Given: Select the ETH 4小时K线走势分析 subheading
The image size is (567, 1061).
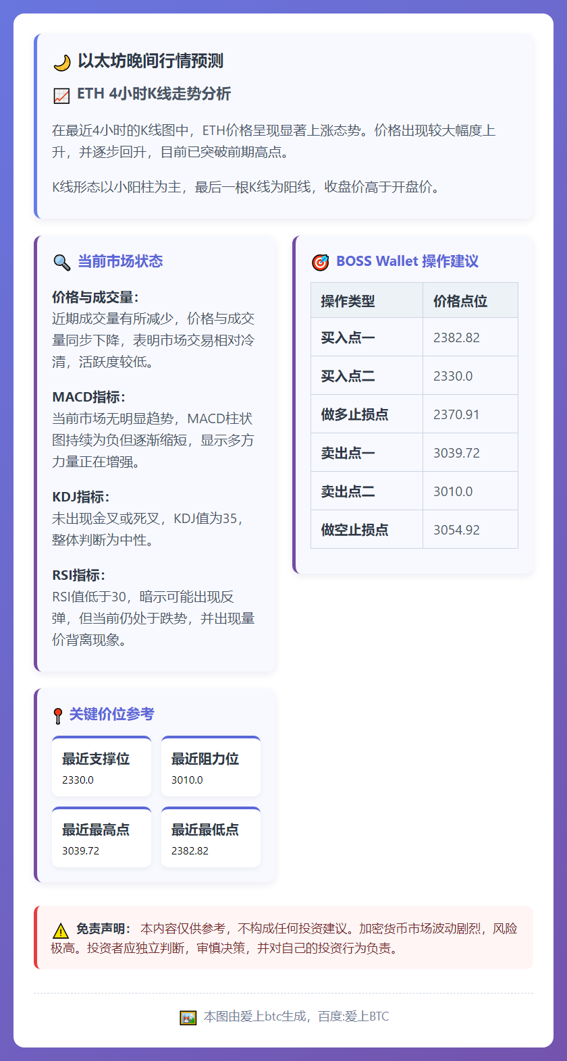Looking at the screenshot, I should coord(154,94).
